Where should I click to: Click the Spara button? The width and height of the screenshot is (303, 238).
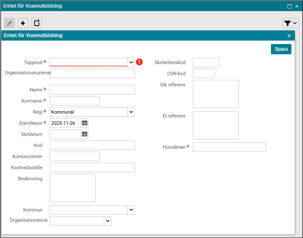coord(281,49)
